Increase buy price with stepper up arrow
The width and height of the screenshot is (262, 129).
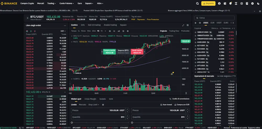[128, 109]
